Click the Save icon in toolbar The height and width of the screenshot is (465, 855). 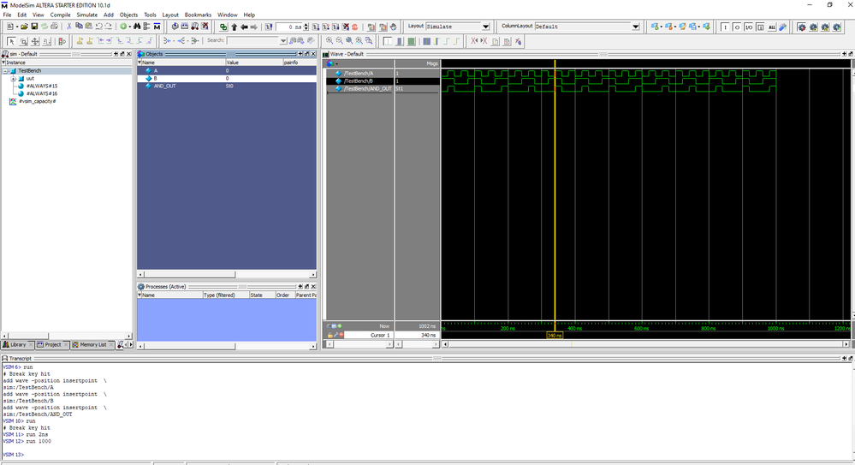tap(34, 27)
